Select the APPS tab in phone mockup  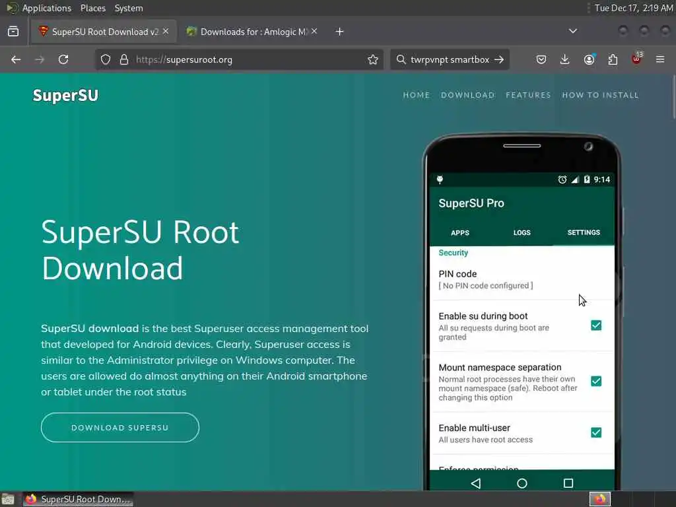[x=460, y=233]
